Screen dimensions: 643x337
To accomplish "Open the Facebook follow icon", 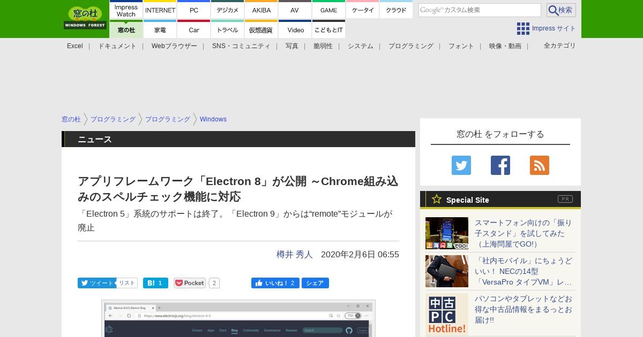I will tap(500, 165).
